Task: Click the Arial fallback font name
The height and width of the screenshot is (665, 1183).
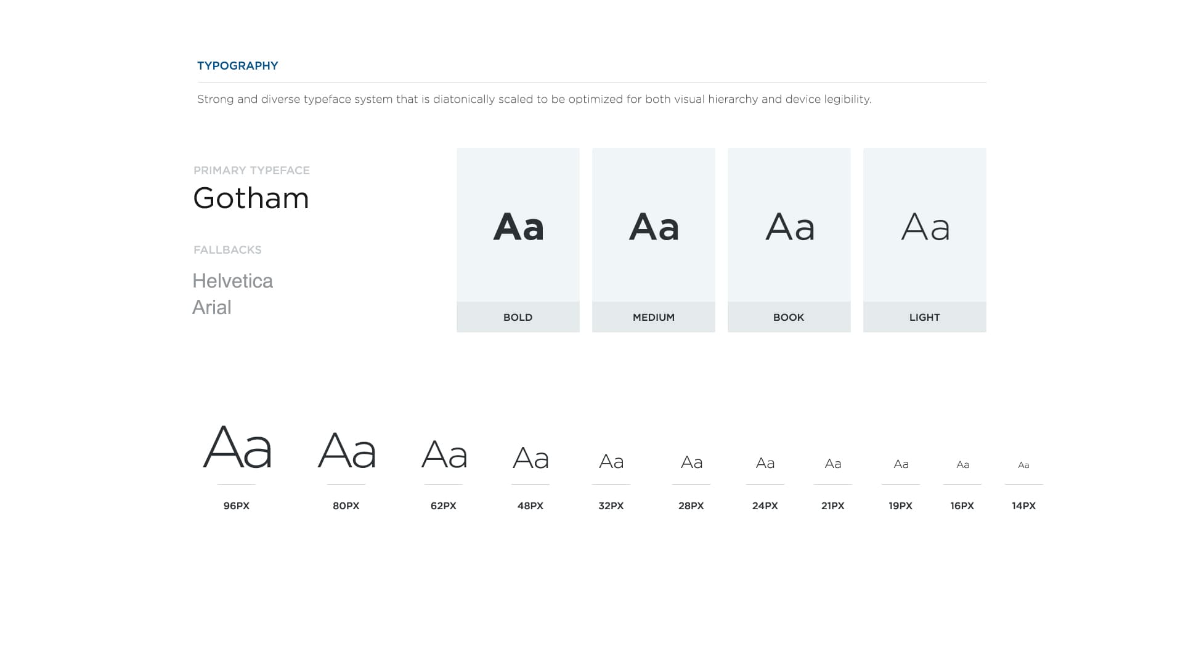Action: coord(211,307)
